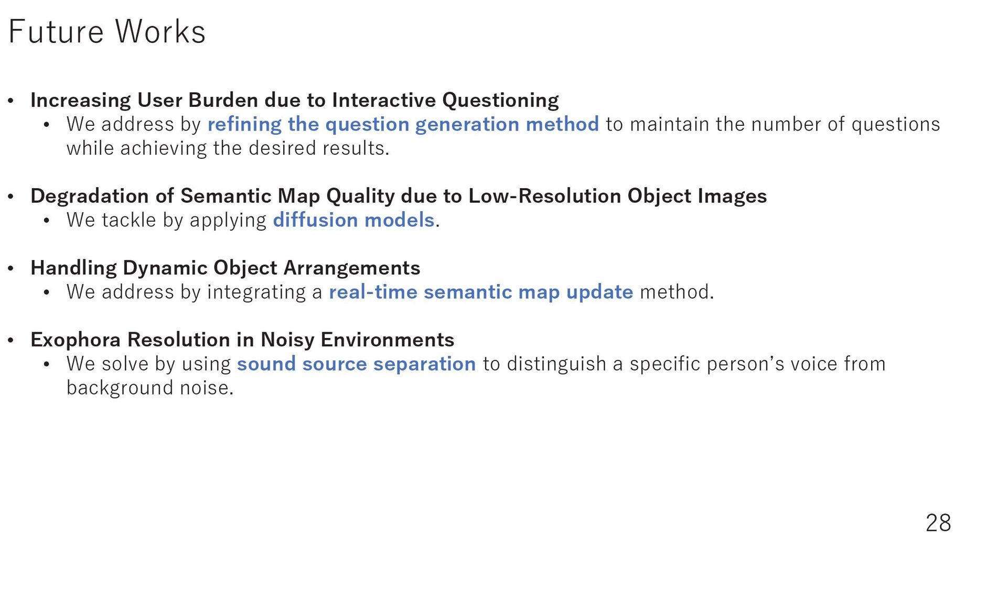Image resolution: width=1007 pixels, height=611 pixels.
Task: Click the bullet before Exophora Resolution
Action: pyautogui.click(x=10, y=340)
